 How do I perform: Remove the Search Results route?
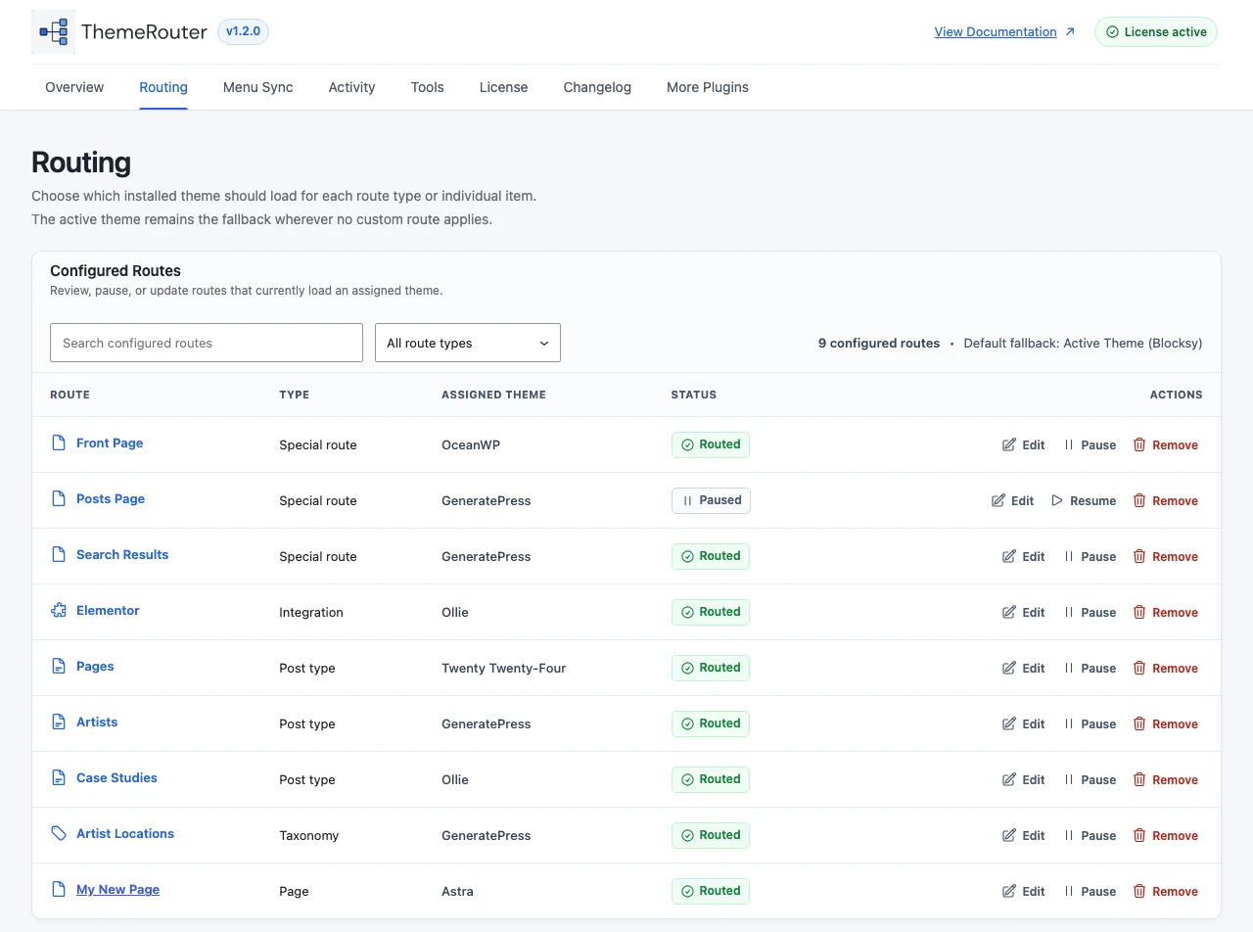pyautogui.click(x=1166, y=557)
